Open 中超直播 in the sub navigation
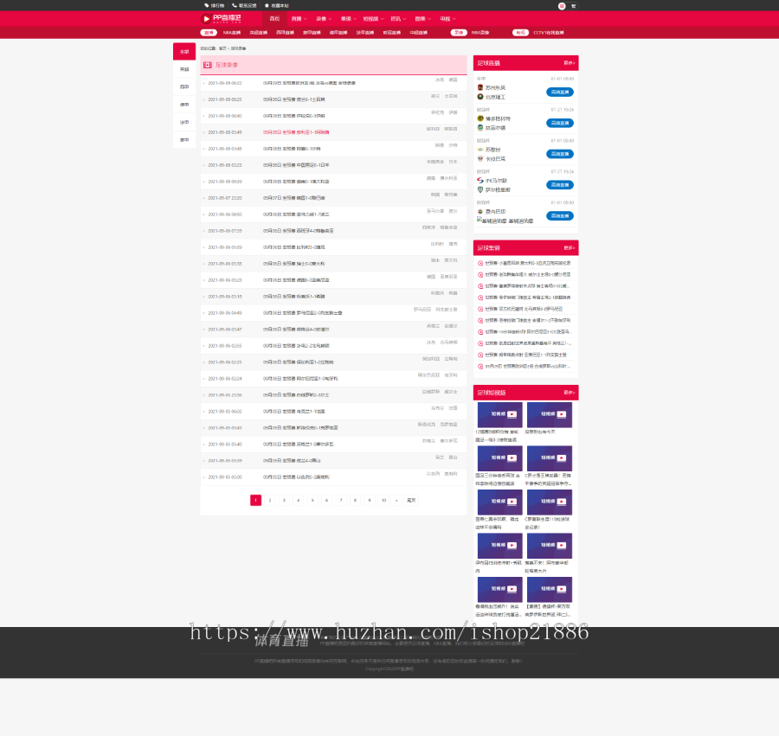779x736 pixels. (418, 33)
